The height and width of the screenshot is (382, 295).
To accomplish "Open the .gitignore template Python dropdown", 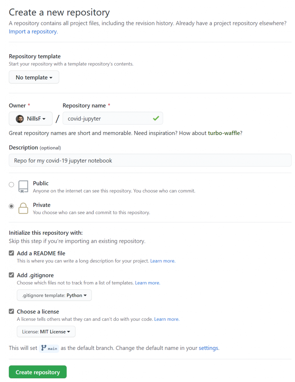I will pyautogui.click(x=55, y=295).
